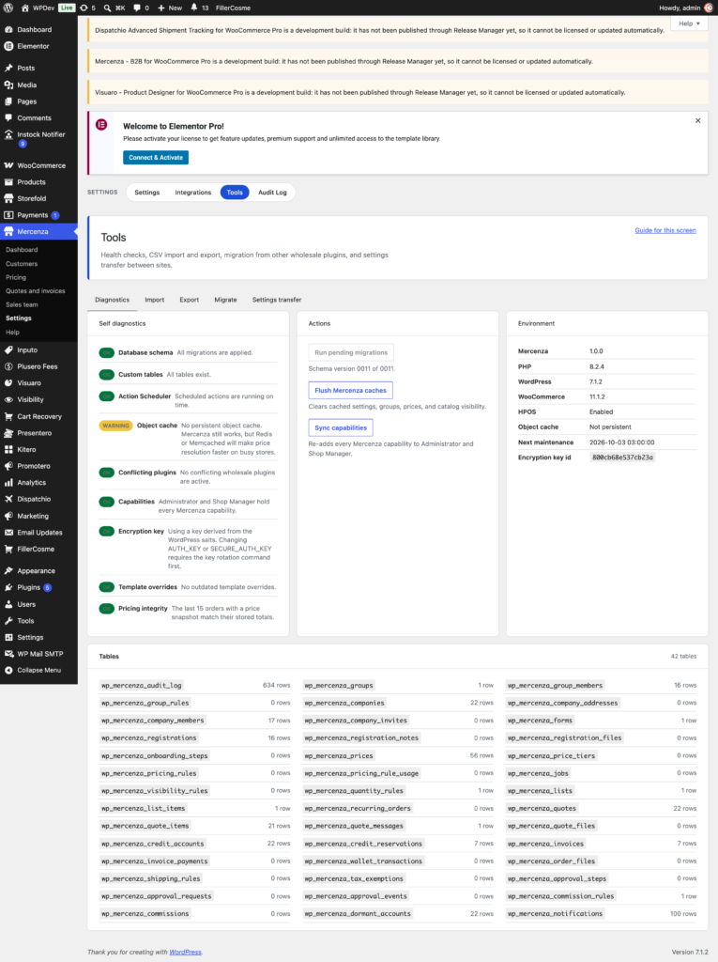The image size is (718, 962).
Task: Open WooCommerce sidebar menu
Action: coord(38,165)
